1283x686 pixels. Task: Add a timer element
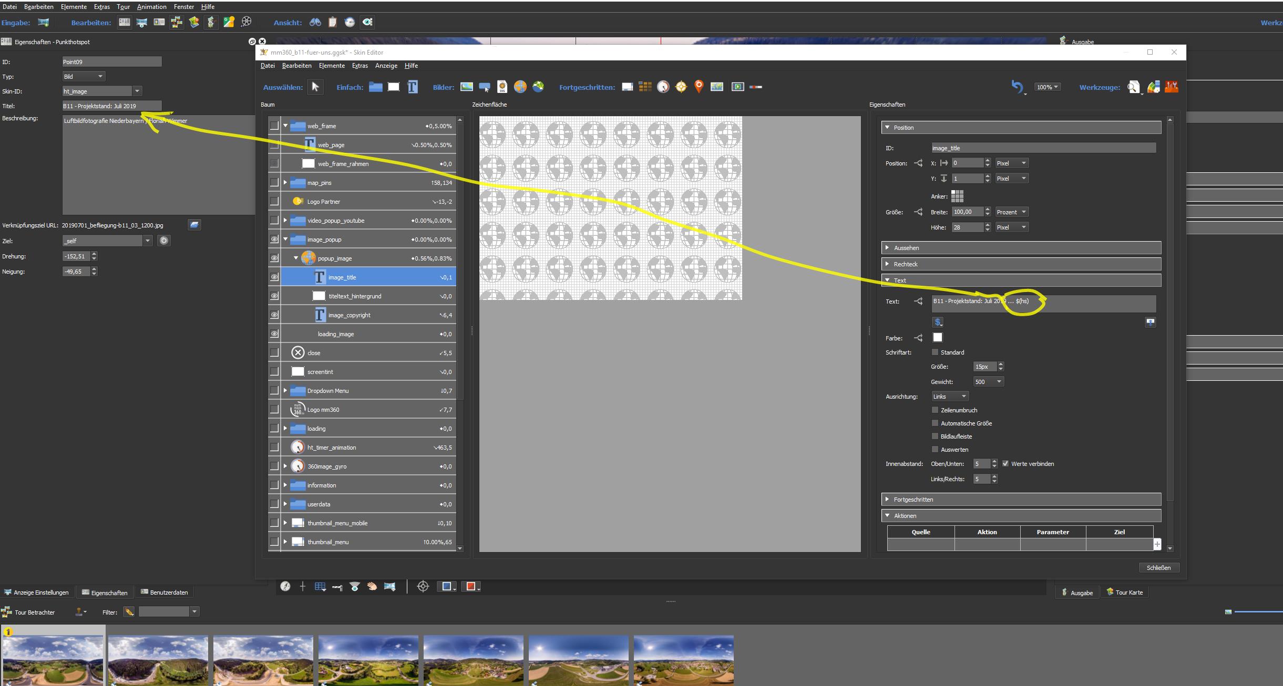(663, 87)
